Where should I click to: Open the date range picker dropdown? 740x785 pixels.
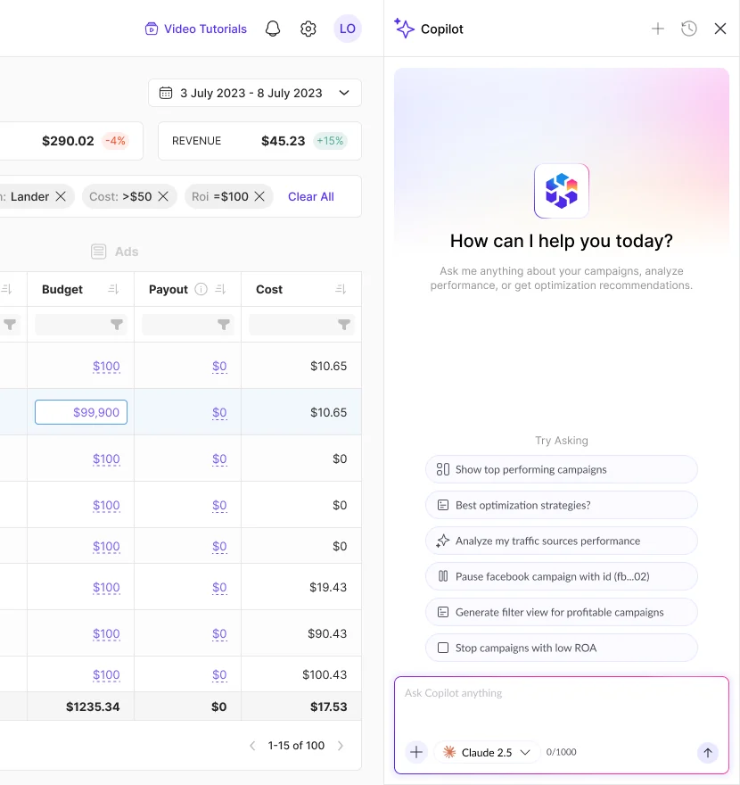255,93
